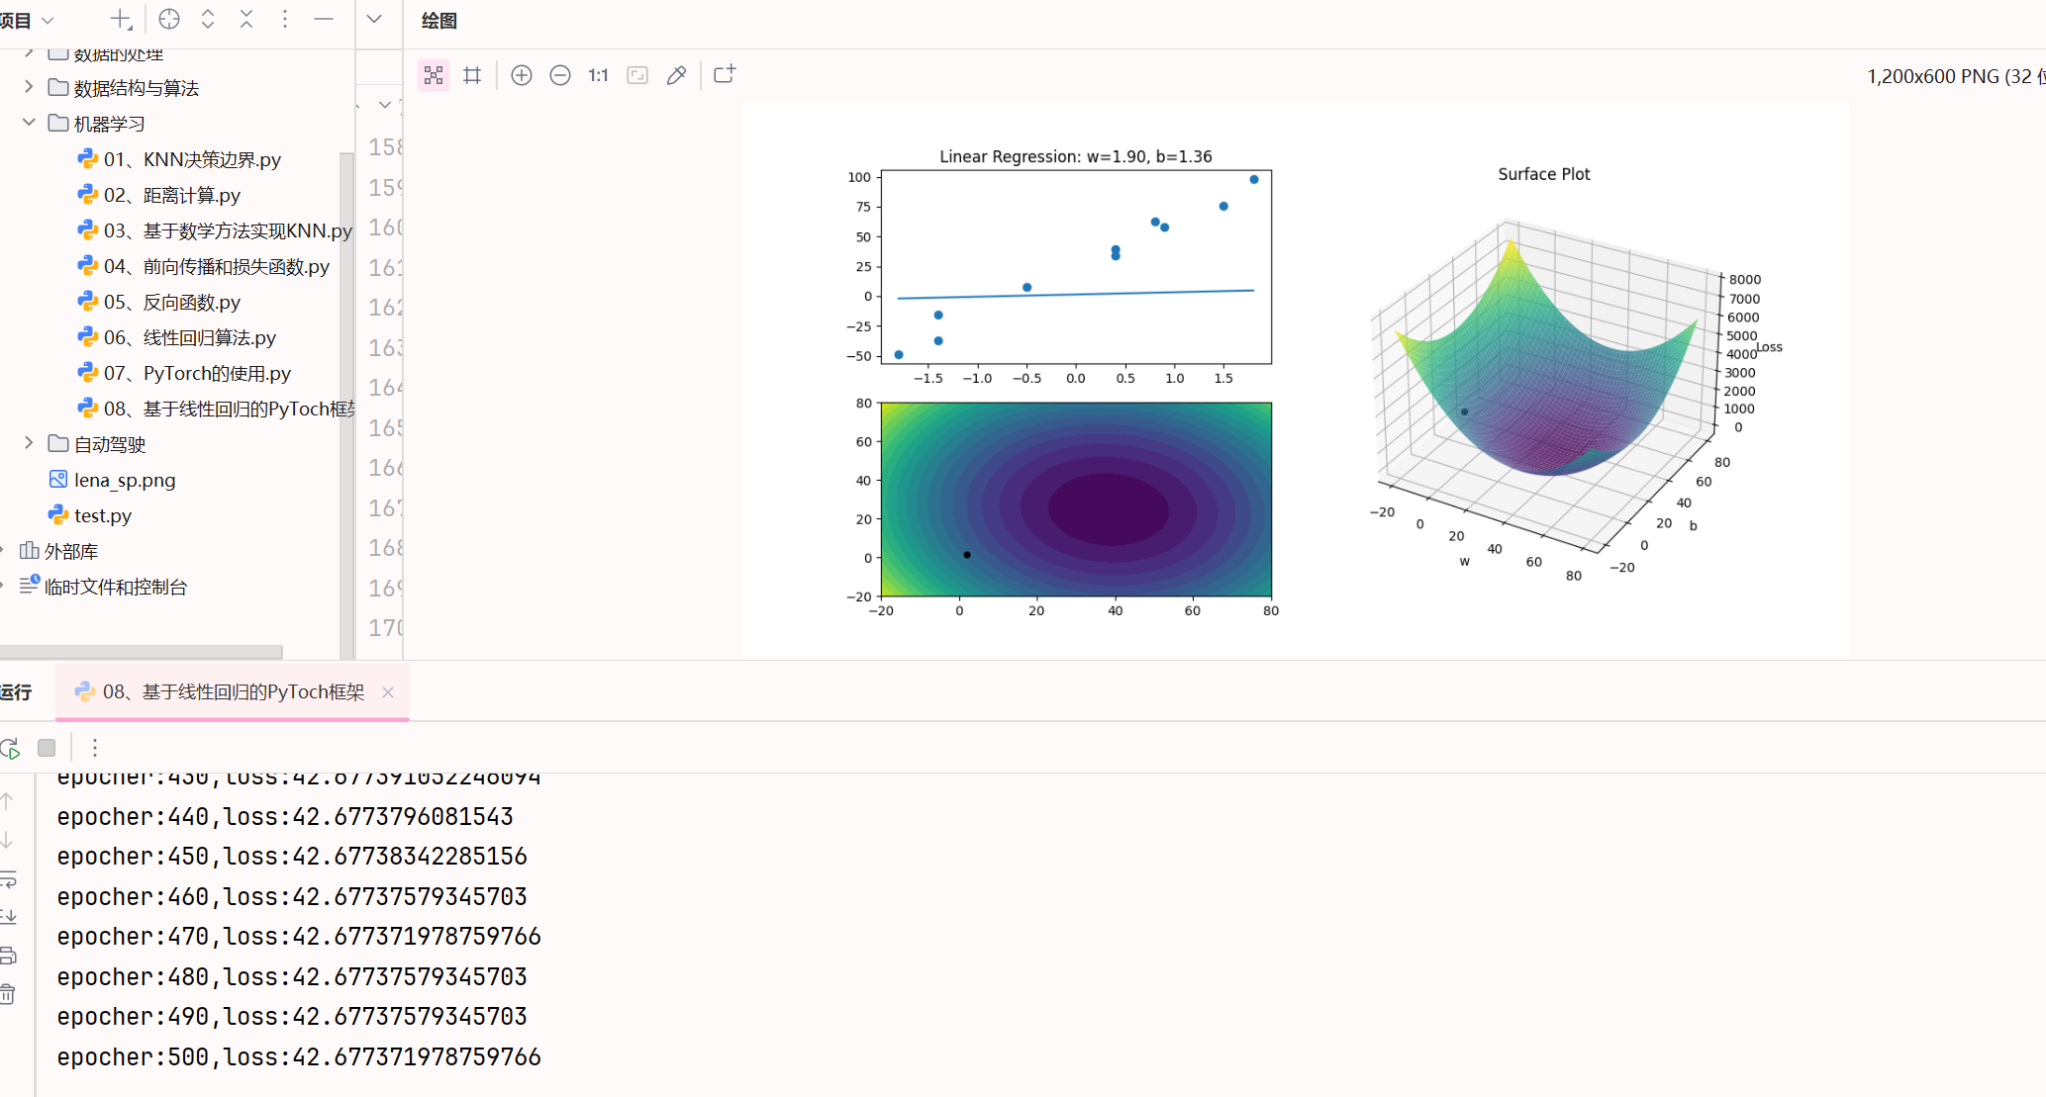Click the zoom in icon in plot toolbar
The width and height of the screenshot is (2046, 1097).
pos(522,75)
